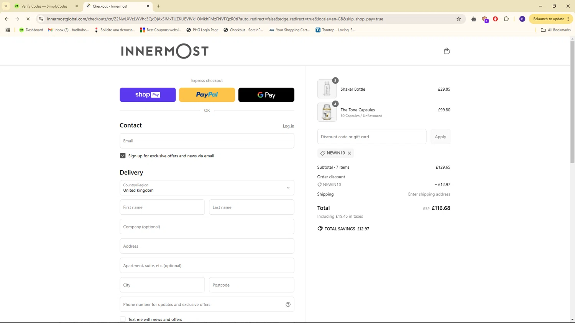The image size is (575, 323).
Task: Open the shopping bag cart icon
Action: 447,51
